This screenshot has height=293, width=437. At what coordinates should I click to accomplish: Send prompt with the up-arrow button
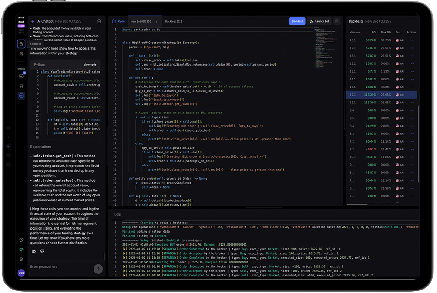(x=98, y=269)
